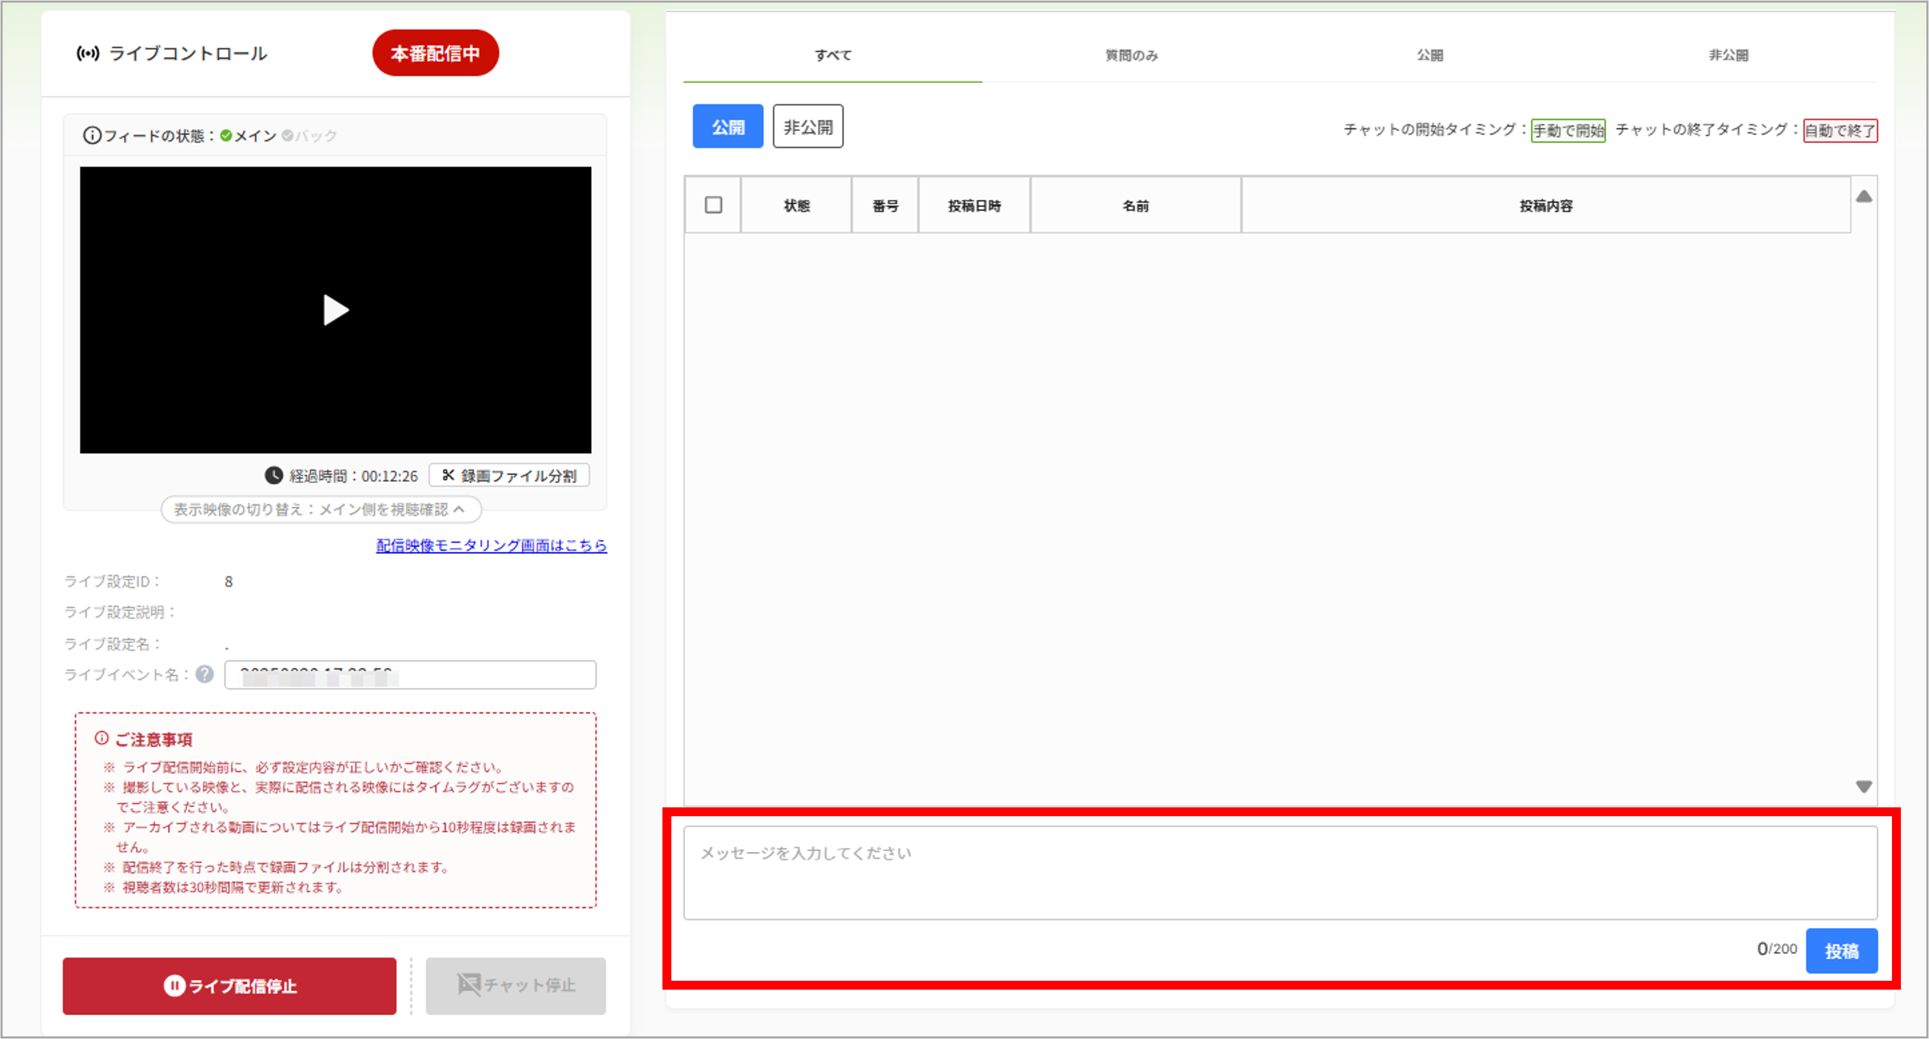Click the caution notes info icon
Screen dimensions: 1929x1039
101,739
